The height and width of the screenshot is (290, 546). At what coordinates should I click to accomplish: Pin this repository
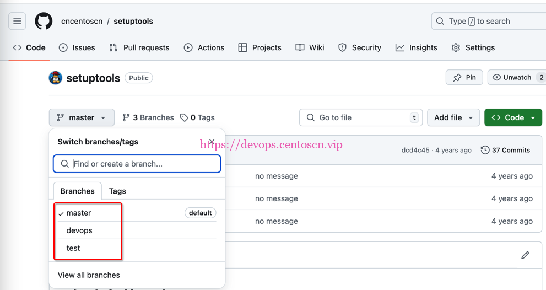click(x=464, y=77)
